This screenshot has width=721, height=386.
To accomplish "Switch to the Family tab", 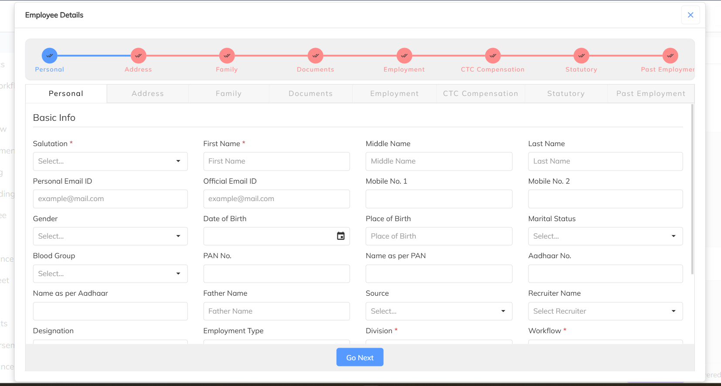I will coord(229,94).
